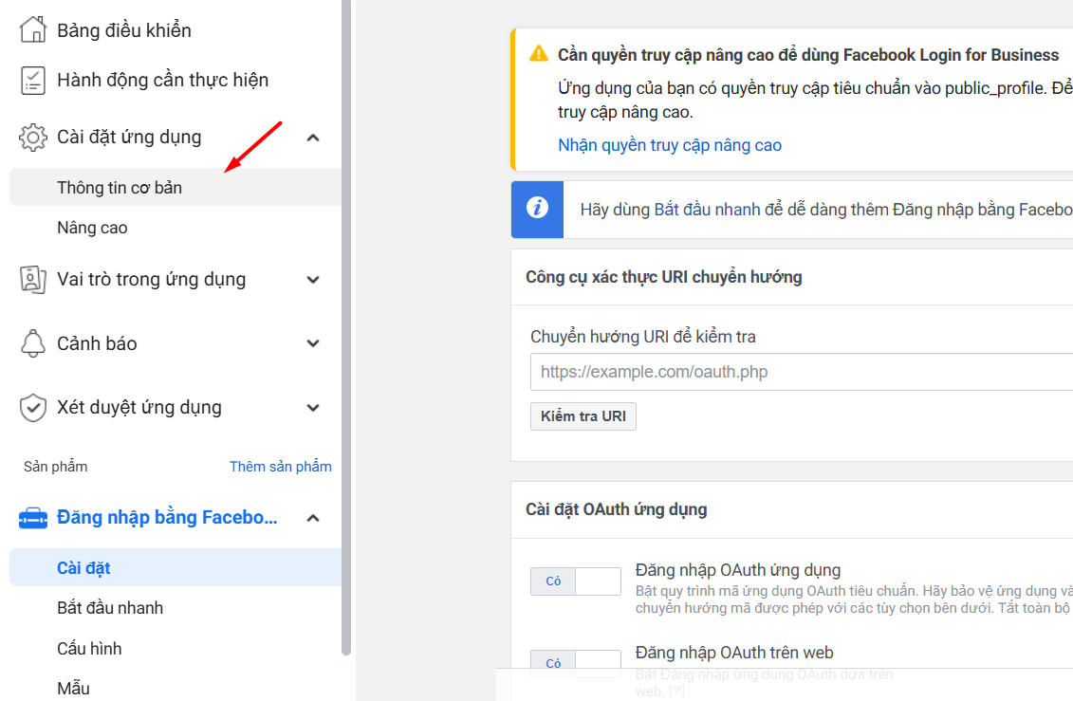1073x701 pixels.
Task: Click the redirect URI input field
Action: (802, 372)
